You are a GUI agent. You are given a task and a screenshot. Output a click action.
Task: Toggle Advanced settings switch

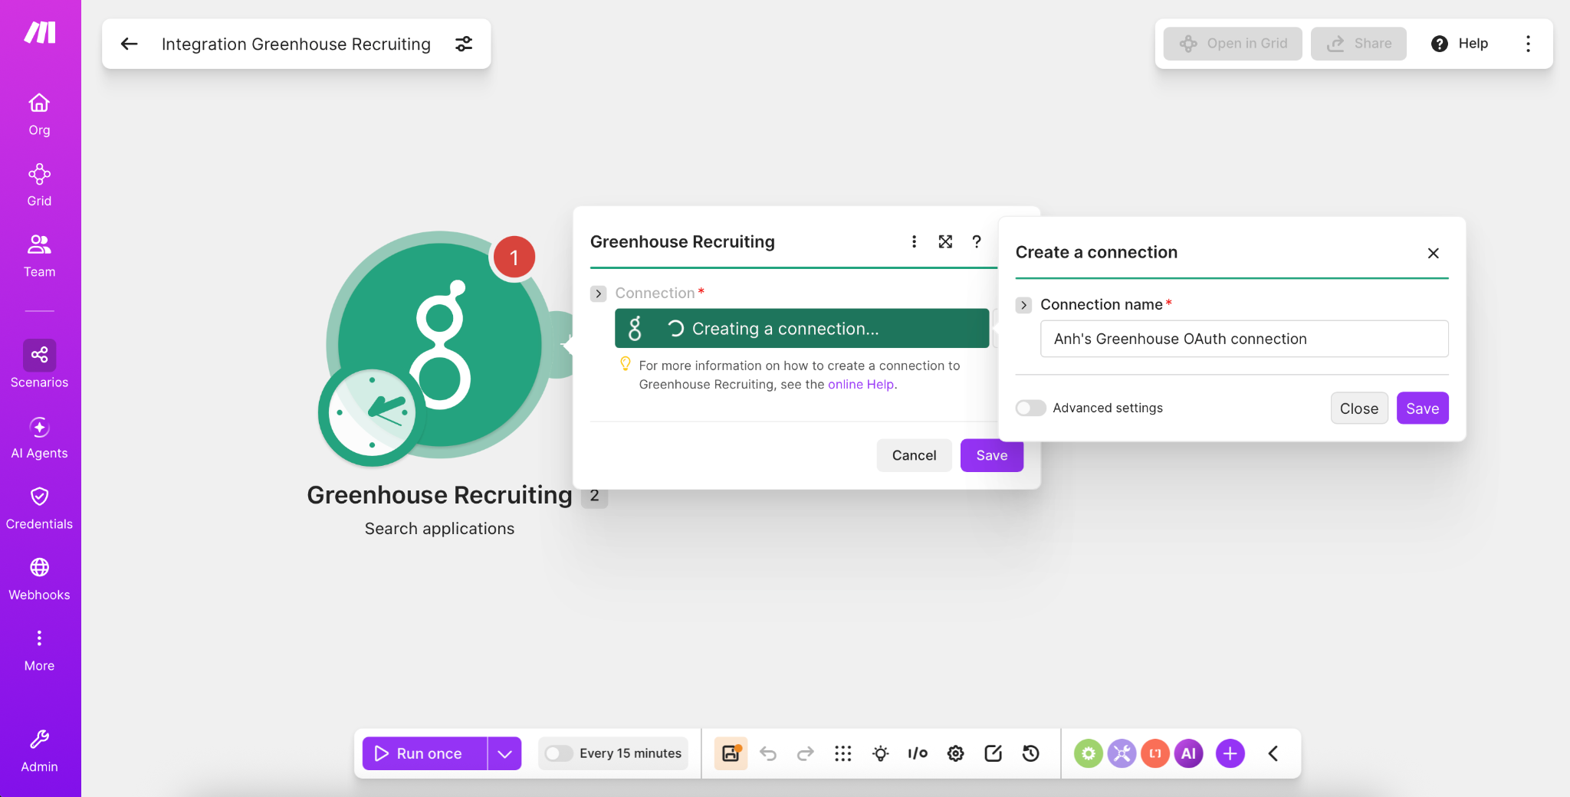[1030, 408]
